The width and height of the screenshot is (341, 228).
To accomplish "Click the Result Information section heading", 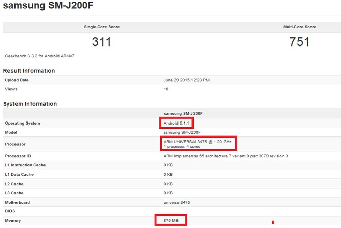I will (29, 71).
